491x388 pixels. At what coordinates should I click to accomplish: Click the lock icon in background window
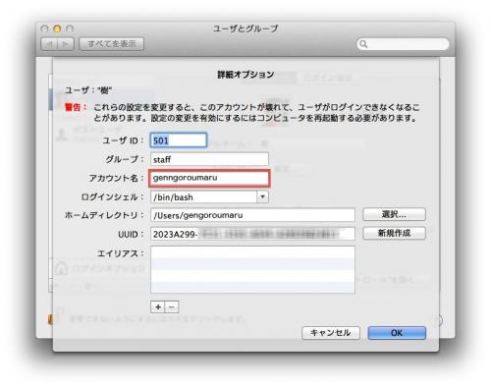pos(50,319)
